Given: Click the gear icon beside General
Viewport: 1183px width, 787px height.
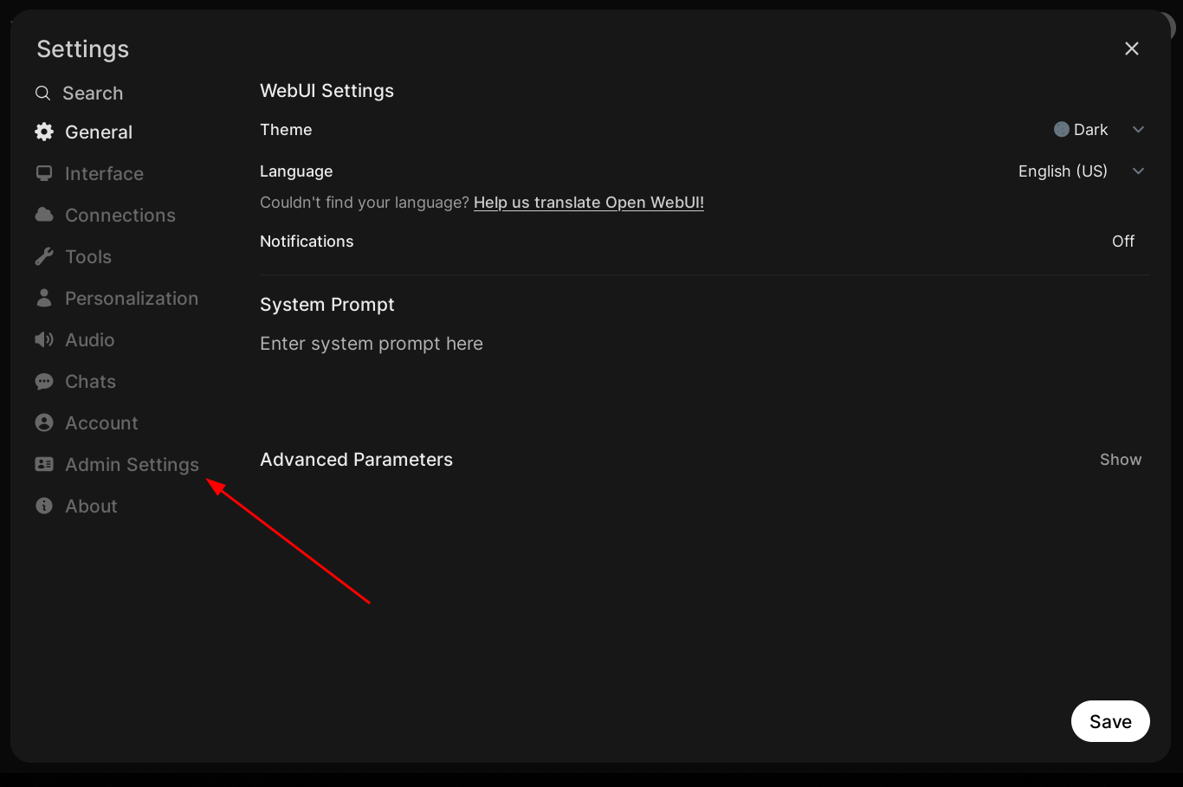Looking at the screenshot, I should coord(44,132).
